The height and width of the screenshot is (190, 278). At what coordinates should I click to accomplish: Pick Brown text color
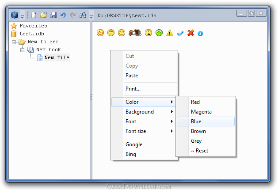[x=206, y=131]
